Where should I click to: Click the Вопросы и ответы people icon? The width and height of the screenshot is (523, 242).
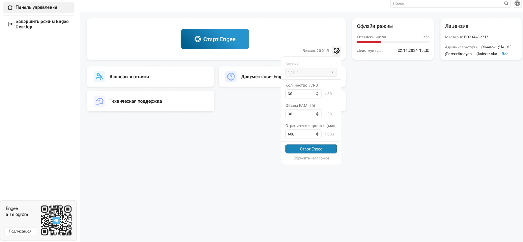tap(100, 77)
